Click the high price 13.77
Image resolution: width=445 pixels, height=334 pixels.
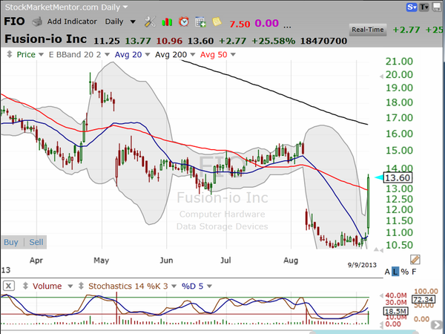click(x=138, y=41)
